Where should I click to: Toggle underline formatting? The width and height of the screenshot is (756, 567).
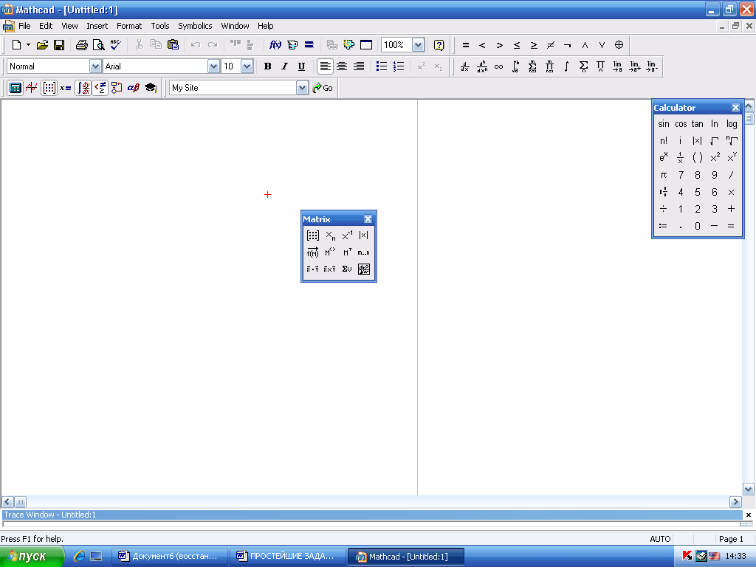(x=301, y=66)
